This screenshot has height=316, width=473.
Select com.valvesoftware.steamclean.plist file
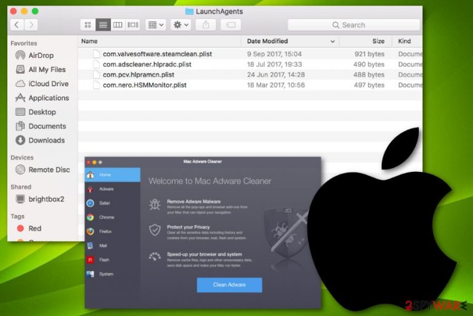pyautogui.click(x=250, y=54)
